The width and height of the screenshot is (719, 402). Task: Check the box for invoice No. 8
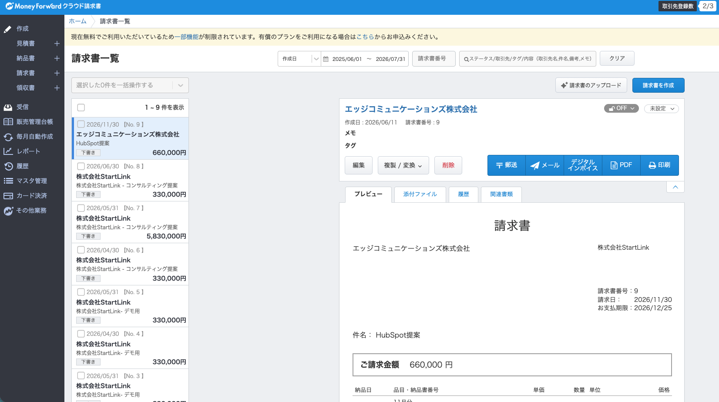pos(81,166)
